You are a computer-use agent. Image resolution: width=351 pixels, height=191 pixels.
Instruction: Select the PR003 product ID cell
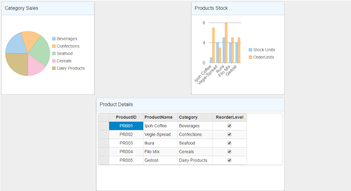click(126, 143)
